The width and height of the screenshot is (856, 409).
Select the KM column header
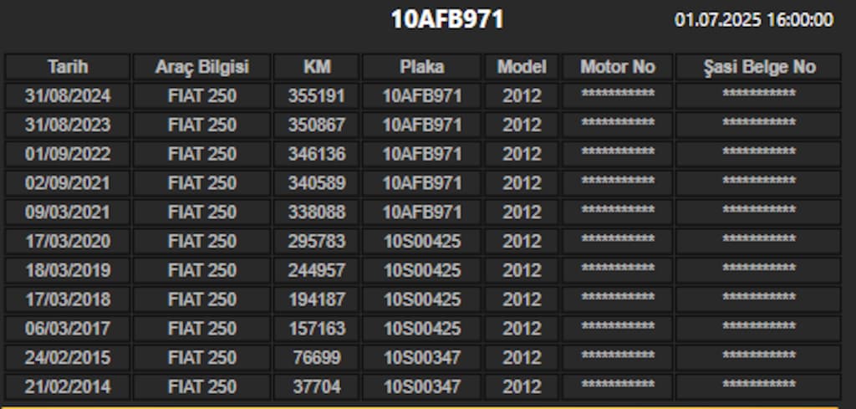(317, 67)
